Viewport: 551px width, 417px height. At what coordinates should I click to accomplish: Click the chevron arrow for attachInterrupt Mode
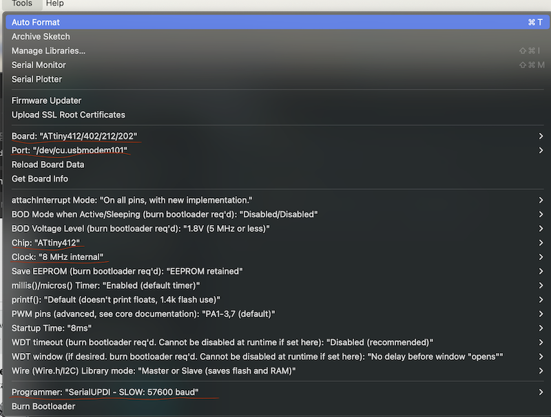(x=541, y=200)
